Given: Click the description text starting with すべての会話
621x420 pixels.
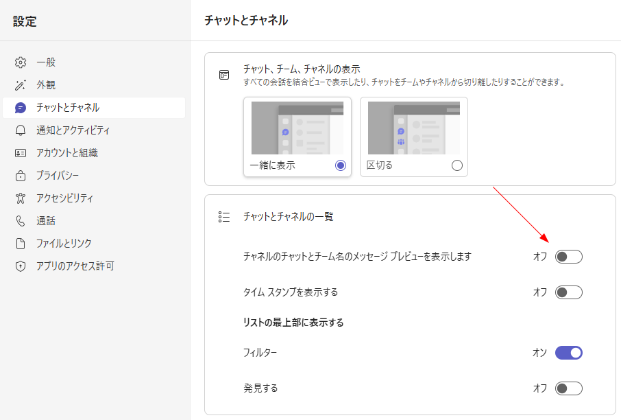Looking at the screenshot, I should [404, 82].
